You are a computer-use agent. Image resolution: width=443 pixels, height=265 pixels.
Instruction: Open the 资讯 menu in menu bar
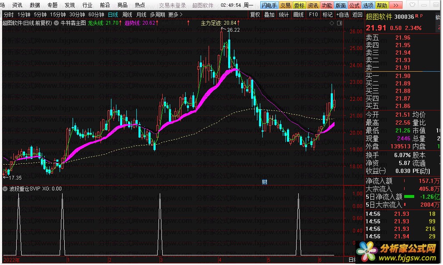pyautogui.click(x=17, y=5)
